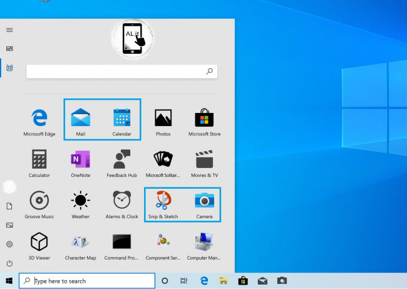The height and width of the screenshot is (289, 407).
Task: Open the Camera app in Start menu
Action: coord(204,205)
